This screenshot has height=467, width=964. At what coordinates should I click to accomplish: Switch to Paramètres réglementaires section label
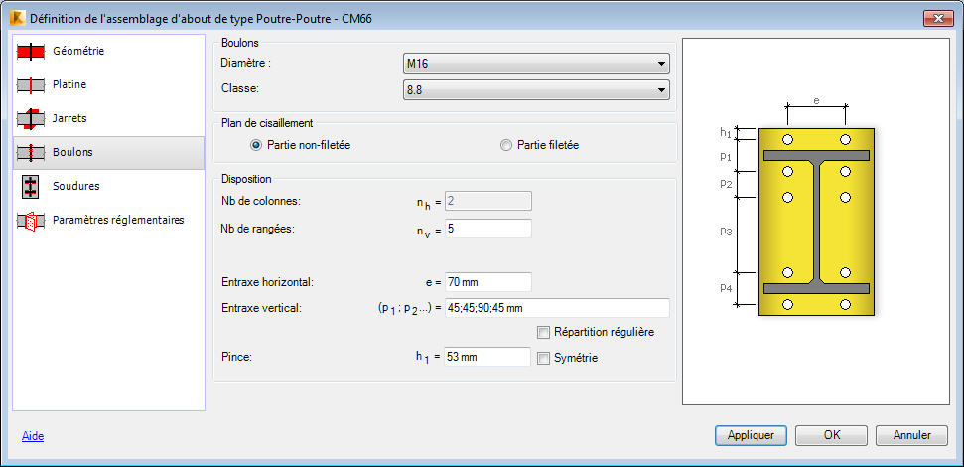pos(118,220)
